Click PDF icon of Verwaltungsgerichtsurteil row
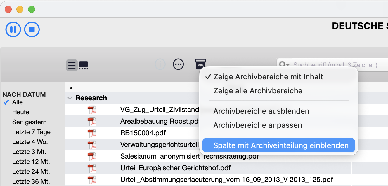 [92, 145]
